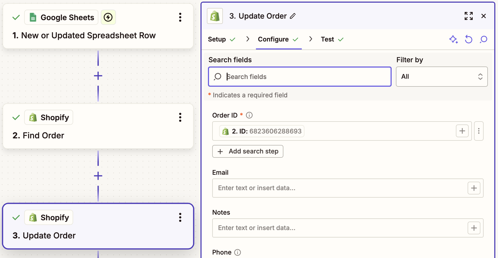Insert data into Order ID with plus
Viewport: 498px width, 258px height.
(462, 131)
